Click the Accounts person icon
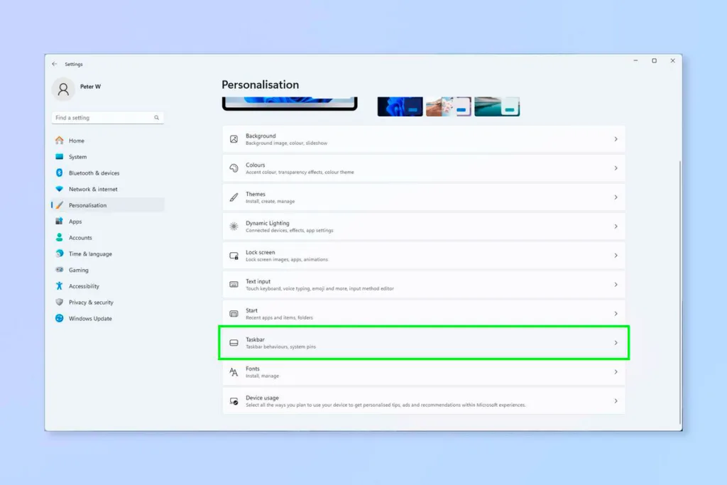 [x=60, y=237]
